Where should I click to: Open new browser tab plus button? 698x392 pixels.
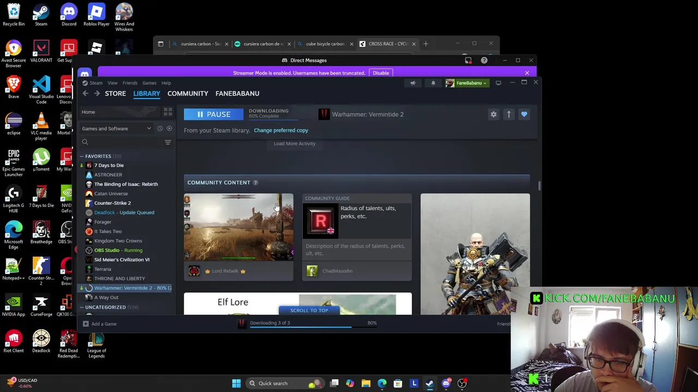point(426,44)
